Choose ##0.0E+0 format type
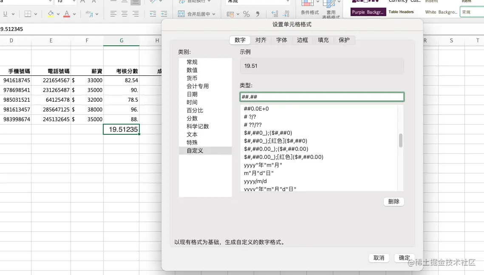 click(x=319, y=109)
